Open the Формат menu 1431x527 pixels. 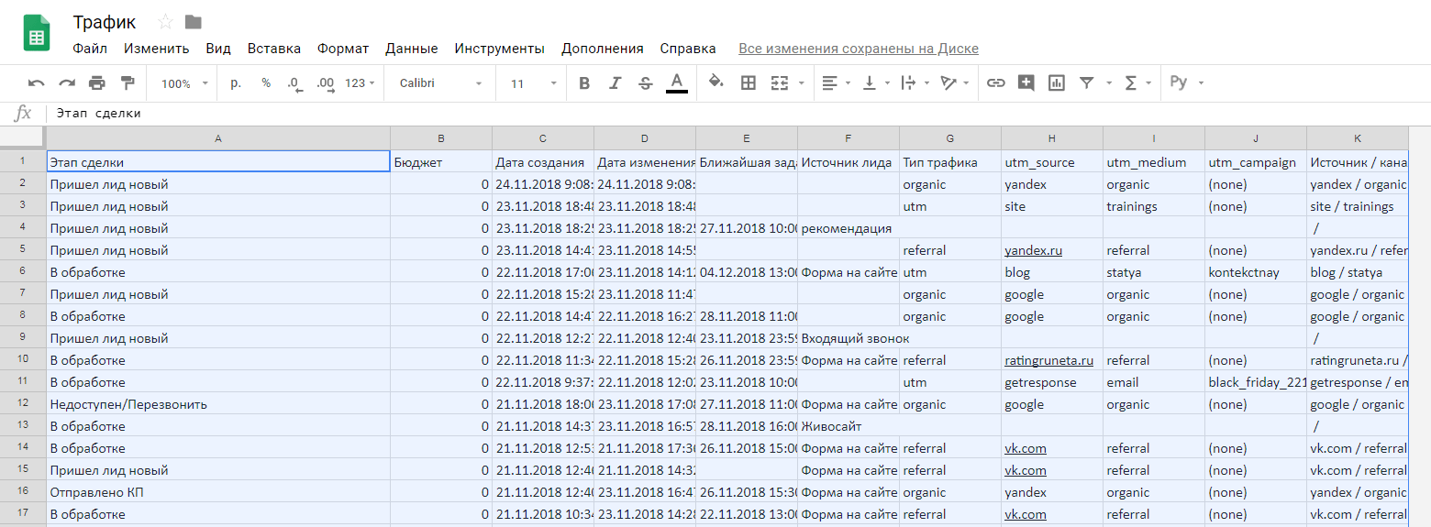[343, 49]
